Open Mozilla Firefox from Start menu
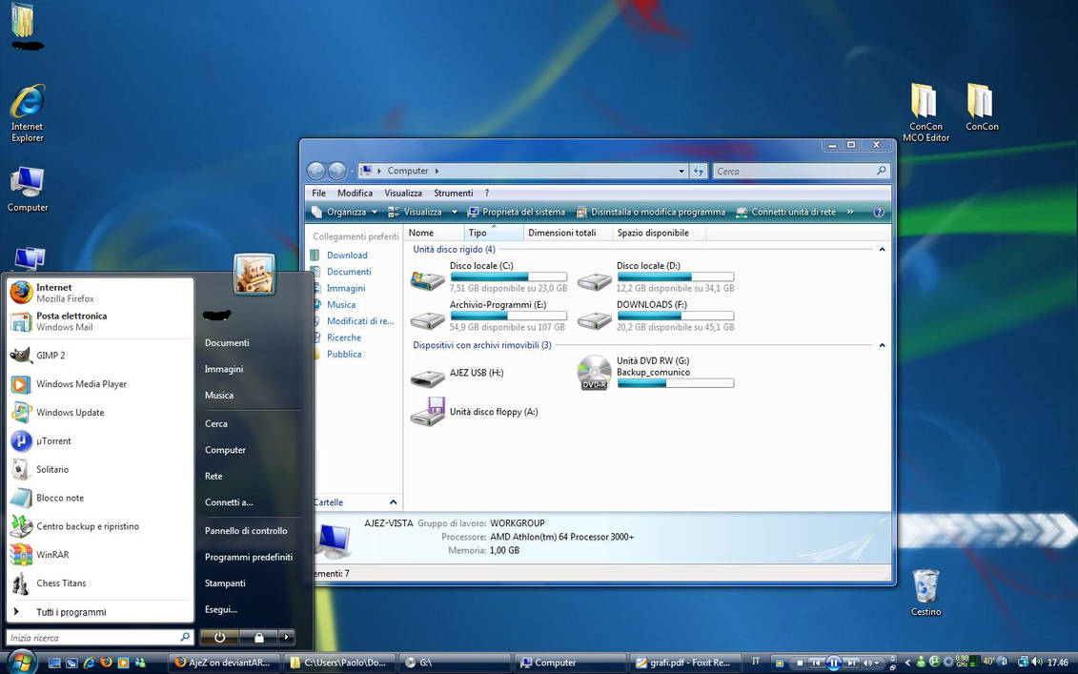1078x674 pixels. point(100,293)
